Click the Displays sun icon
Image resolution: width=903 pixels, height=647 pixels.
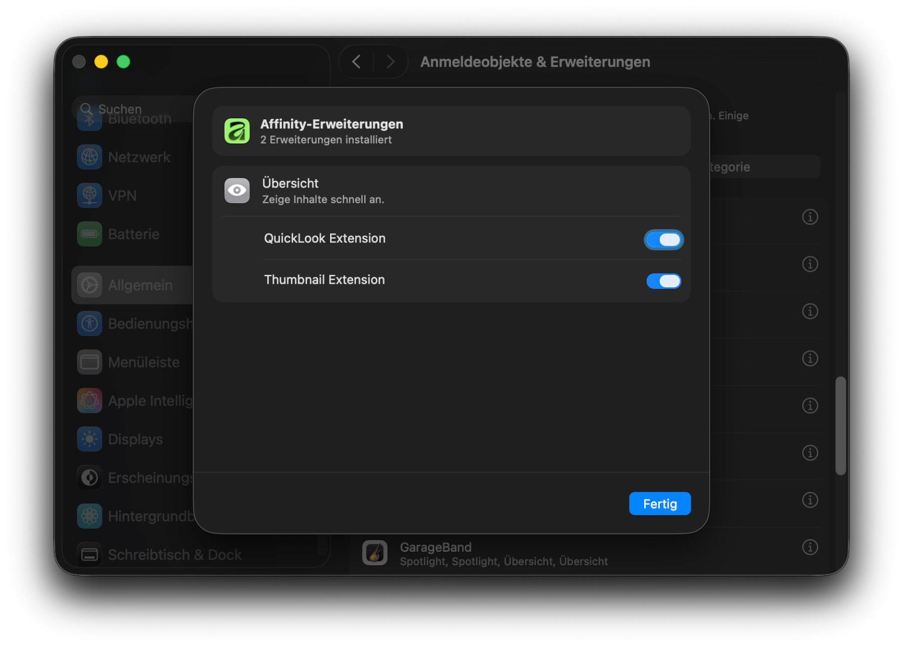point(90,439)
